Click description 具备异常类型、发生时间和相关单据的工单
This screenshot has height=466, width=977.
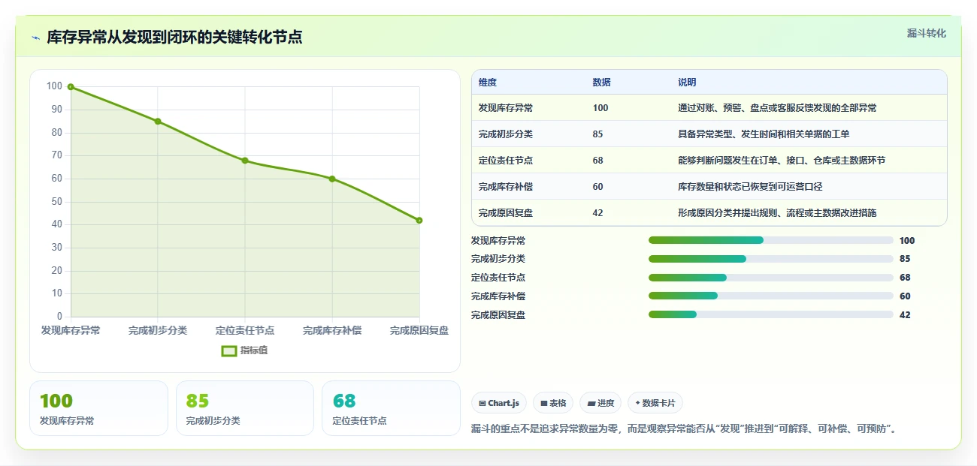pos(764,134)
